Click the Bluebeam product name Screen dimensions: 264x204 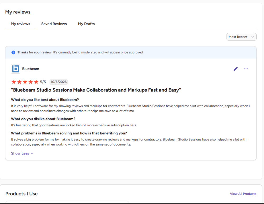(x=31, y=69)
